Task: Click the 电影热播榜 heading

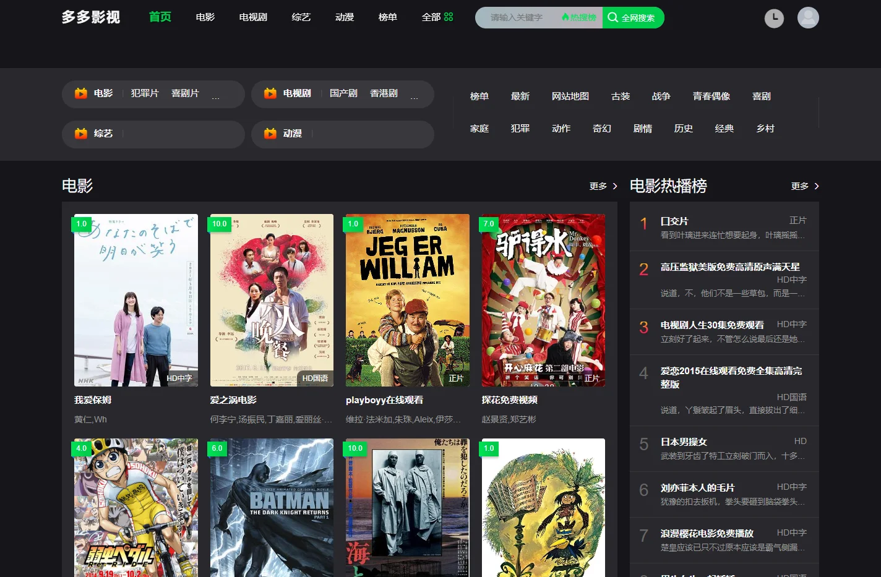Action: pyautogui.click(x=668, y=186)
